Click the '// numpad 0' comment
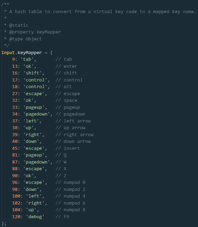Image resolution: width=198 pixels, height=227 pixels. coord(70,182)
